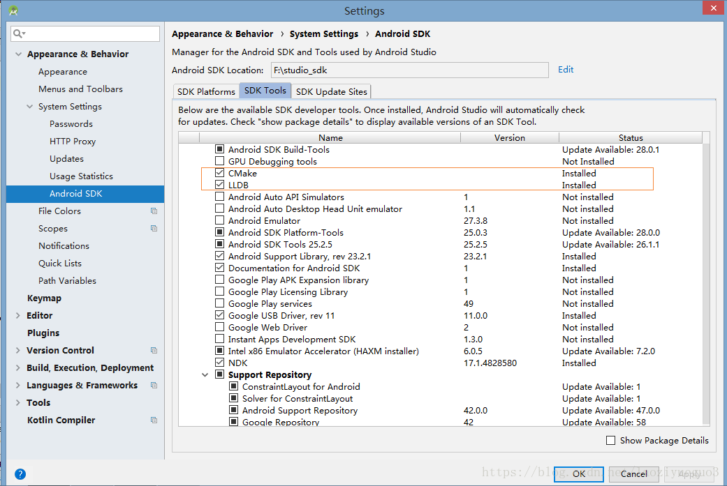Uncheck the LLDB checkbox

point(220,185)
